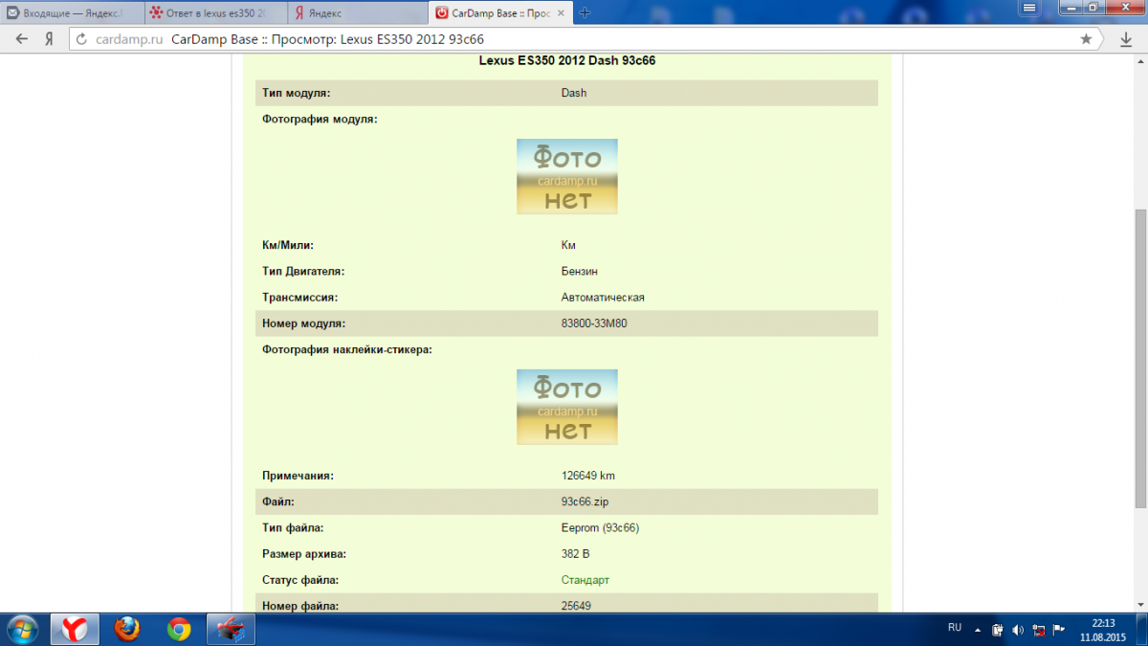Open the volume speaker tray icon
1148x646 pixels.
tap(1018, 630)
